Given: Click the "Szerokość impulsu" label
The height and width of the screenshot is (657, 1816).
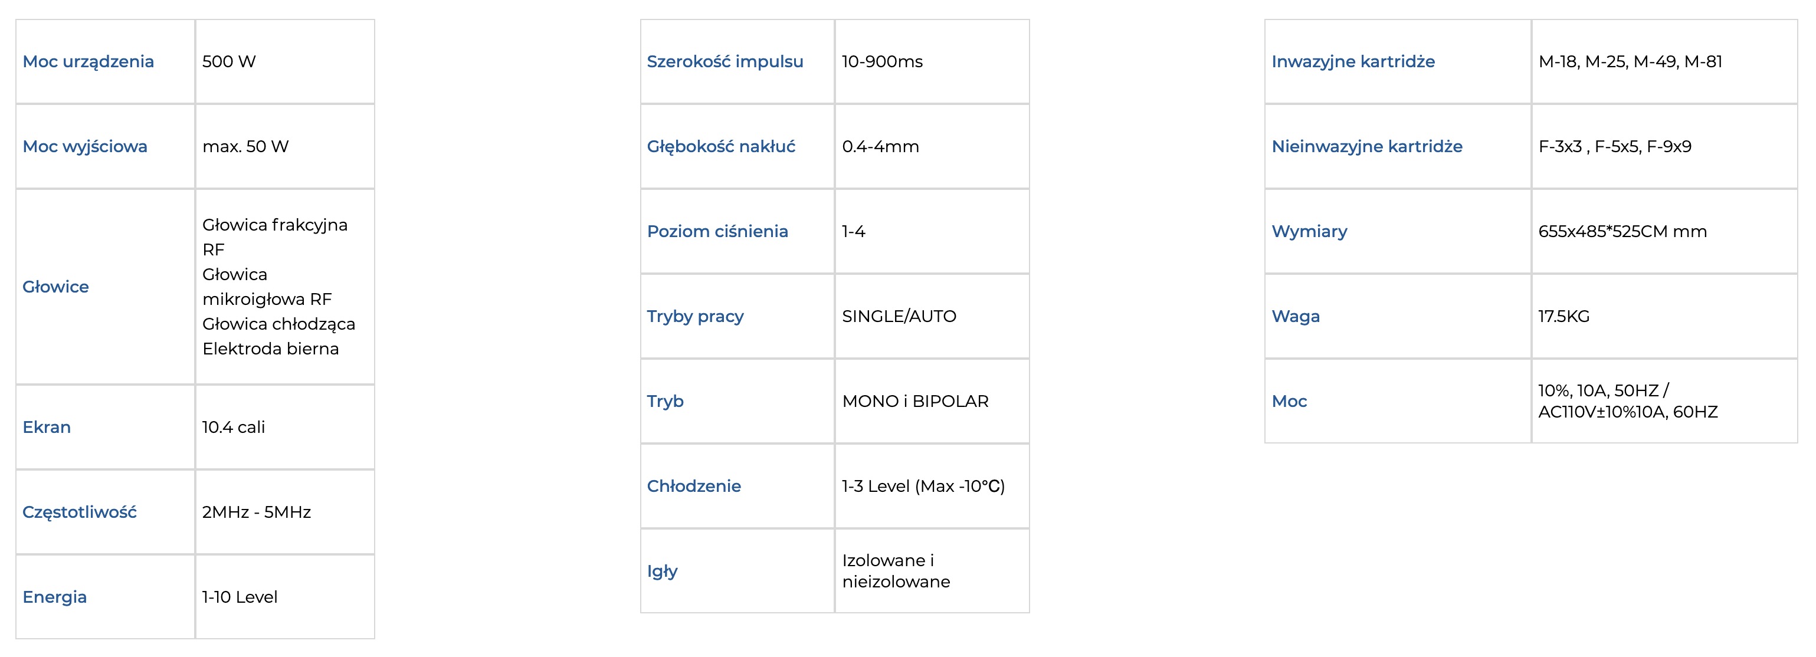Looking at the screenshot, I should pyautogui.click(x=725, y=62).
